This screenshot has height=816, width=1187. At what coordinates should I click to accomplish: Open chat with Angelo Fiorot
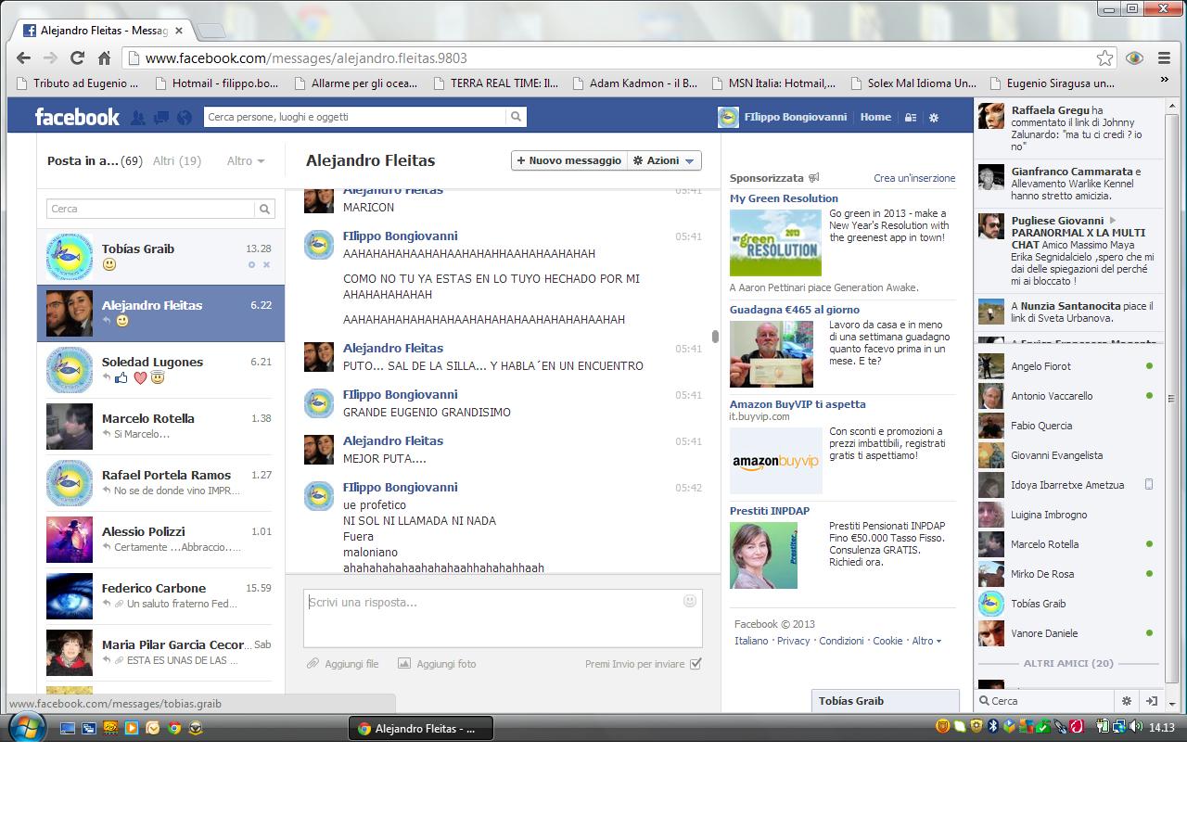tap(1068, 366)
